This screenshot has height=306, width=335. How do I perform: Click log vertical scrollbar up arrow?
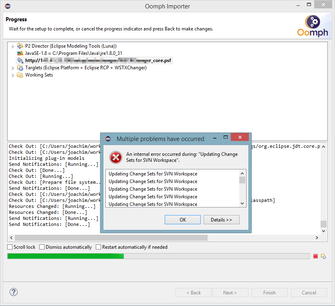tap(323, 147)
